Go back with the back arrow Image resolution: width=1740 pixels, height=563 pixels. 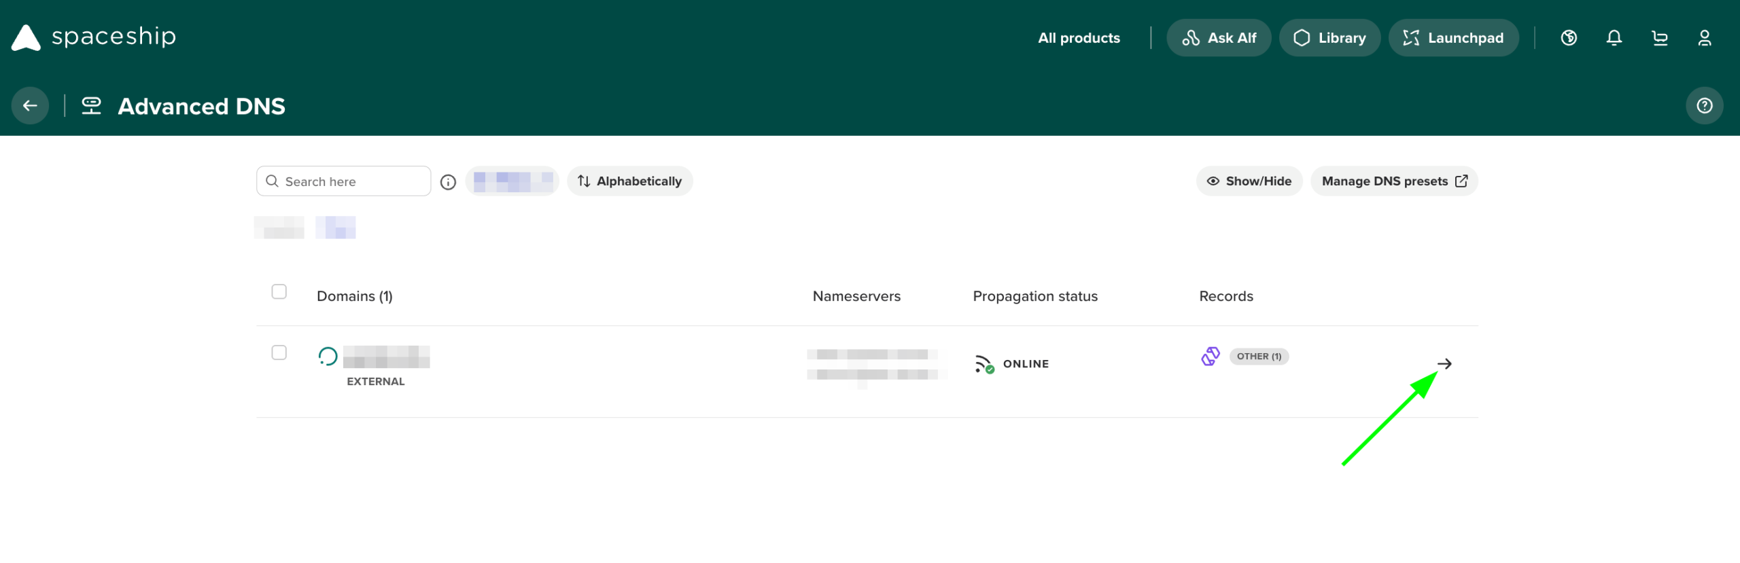30,106
